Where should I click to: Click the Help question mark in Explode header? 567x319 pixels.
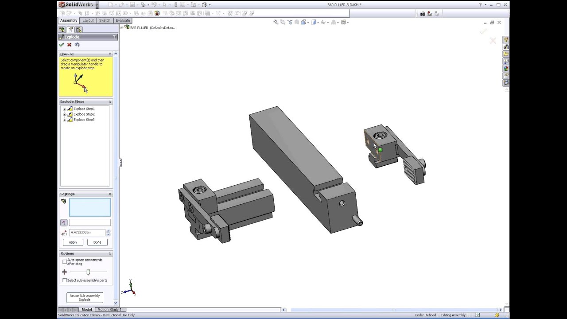(114, 37)
